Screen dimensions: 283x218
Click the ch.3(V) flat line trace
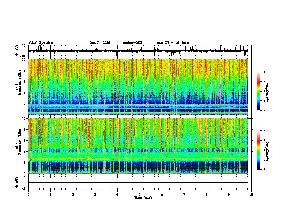(138, 182)
